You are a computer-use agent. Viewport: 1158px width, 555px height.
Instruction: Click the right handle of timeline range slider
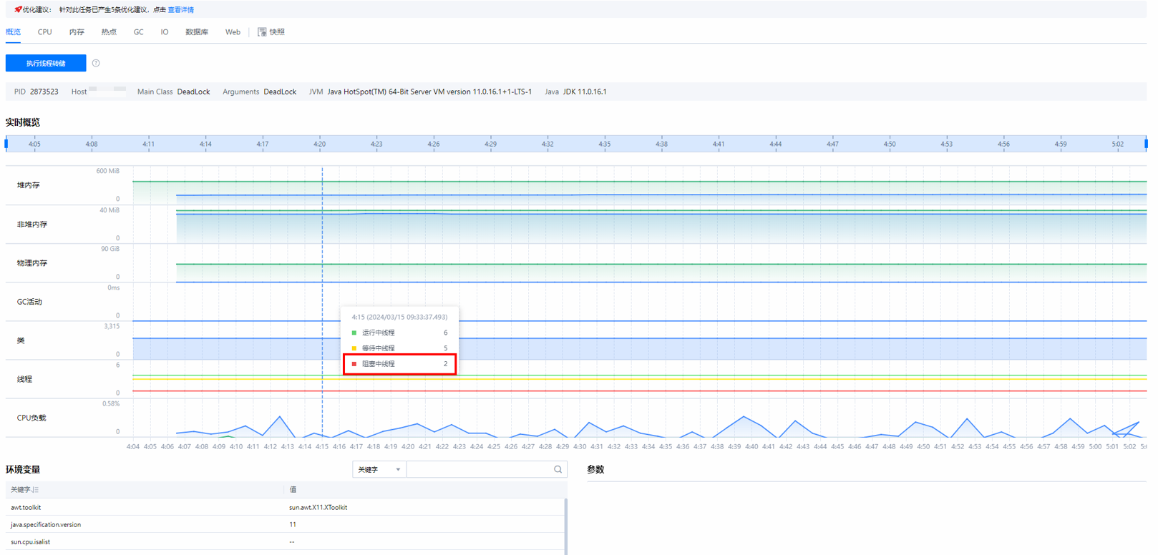(1146, 144)
